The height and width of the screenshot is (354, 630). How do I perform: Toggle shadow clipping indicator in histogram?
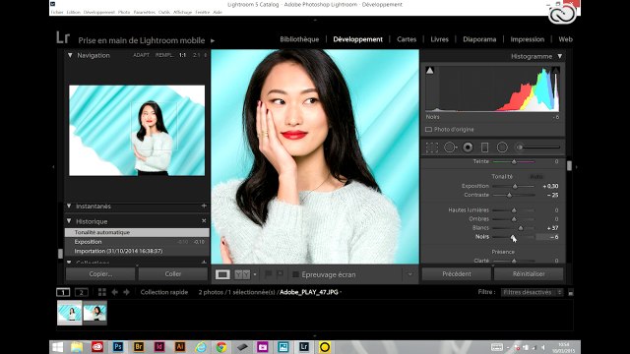[x=430, y=71]
